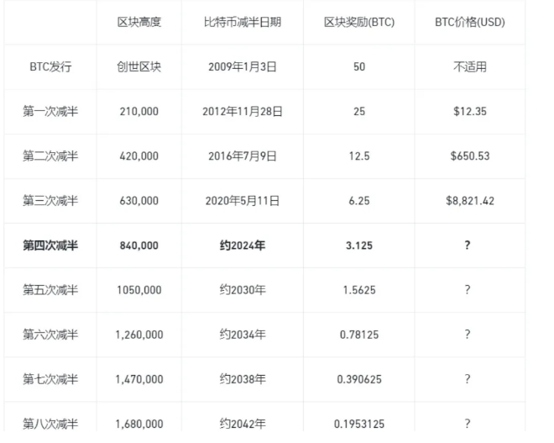The width and height of the screenshot is (554, 443).
Task: Click the block reward value 50
Action: (359, 67)
